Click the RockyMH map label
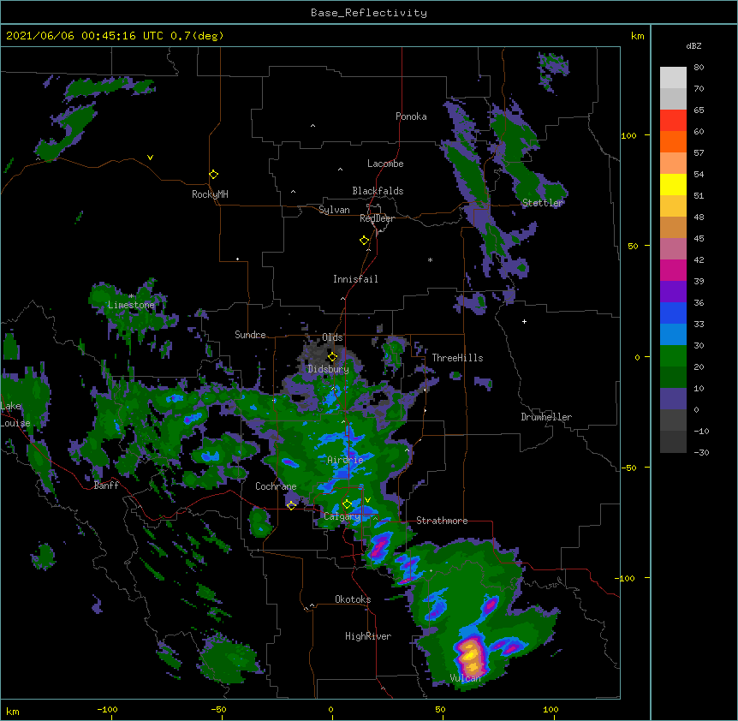Viewport: 738px width, 721px height. coord(210,194)
